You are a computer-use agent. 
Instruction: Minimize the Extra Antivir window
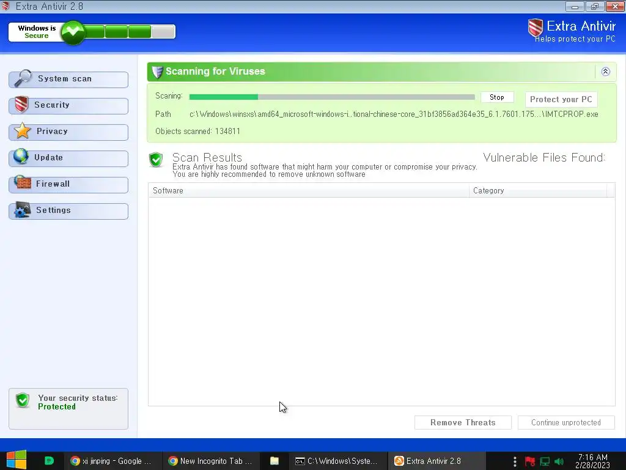click(x=575, y=6)
